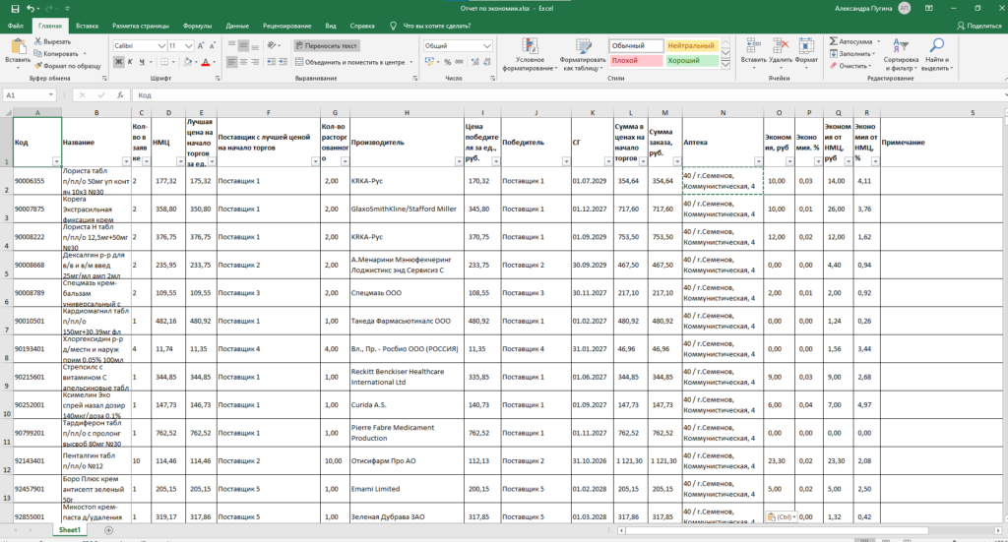1008x542 pixels.
Task: Click the Delete cells icon
Action: (x=781, y=46)
